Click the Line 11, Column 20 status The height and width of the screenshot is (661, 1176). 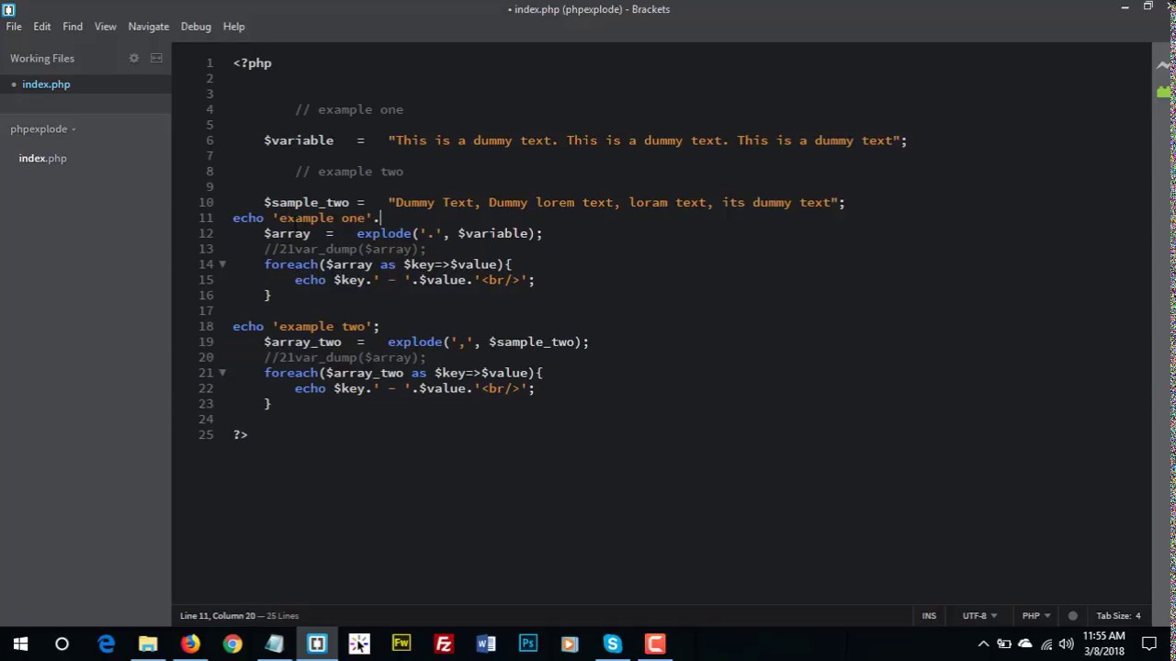coord(218,616)
